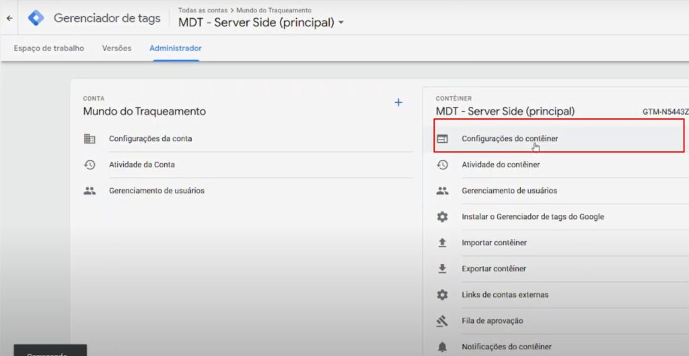Click the building icon for account settings
Screen dimensions: 689x356
pos(89,139)
